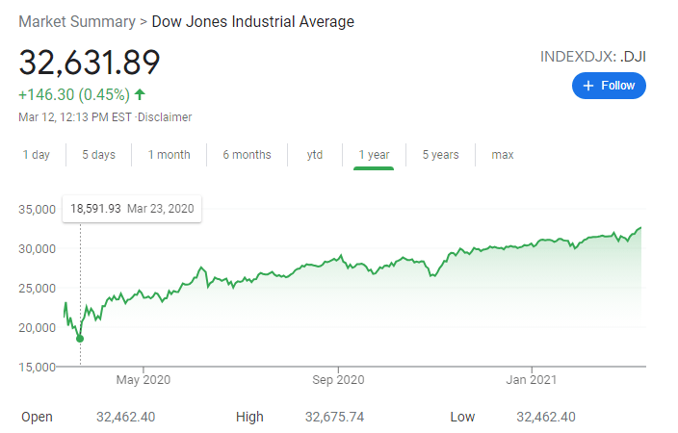This screenshot has height=433, width=678.
Task: Click the INDEXDJX: .DJI ticker label
Action: coord(593,57)
